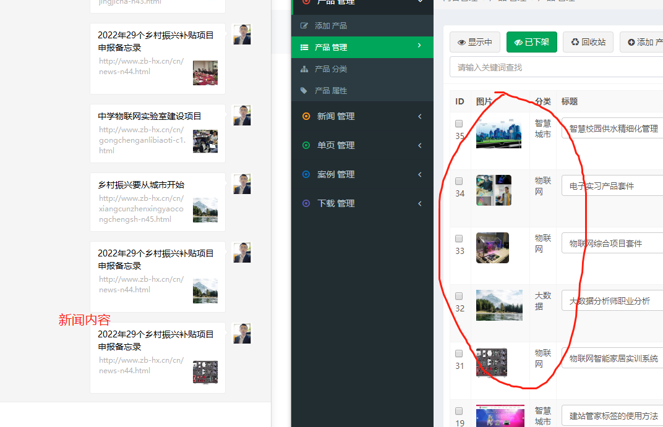Screen dimensions: 663x427
Task: Click the sitemap icon beside 产品 分类
Action: click(x=304, y=69)
